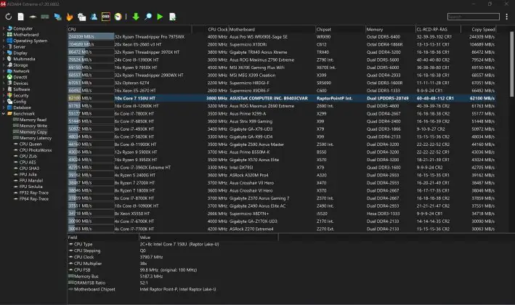
Task: Click the blue magnifier toolbar icon
Action: click(x=148, y=17)
